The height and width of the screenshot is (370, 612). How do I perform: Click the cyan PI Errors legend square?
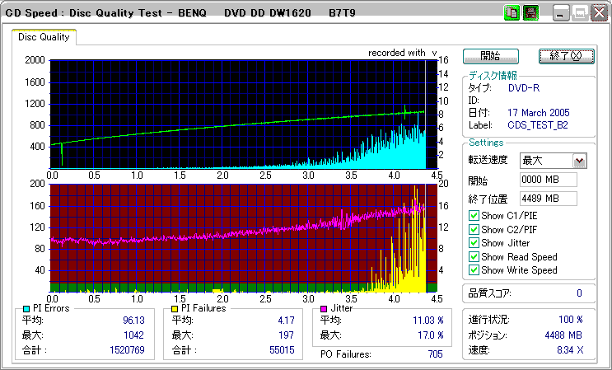(x=26, y=308)
